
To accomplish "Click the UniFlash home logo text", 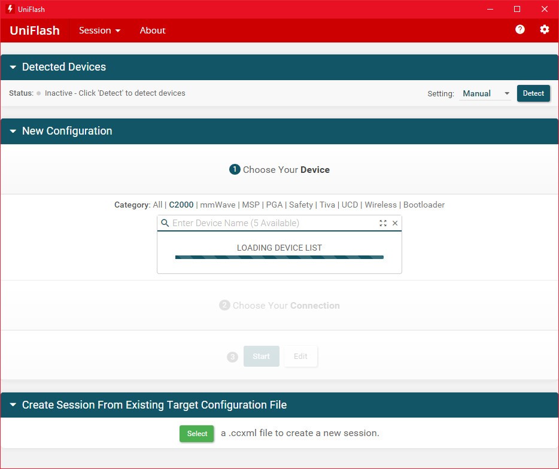I will point(35,31).
